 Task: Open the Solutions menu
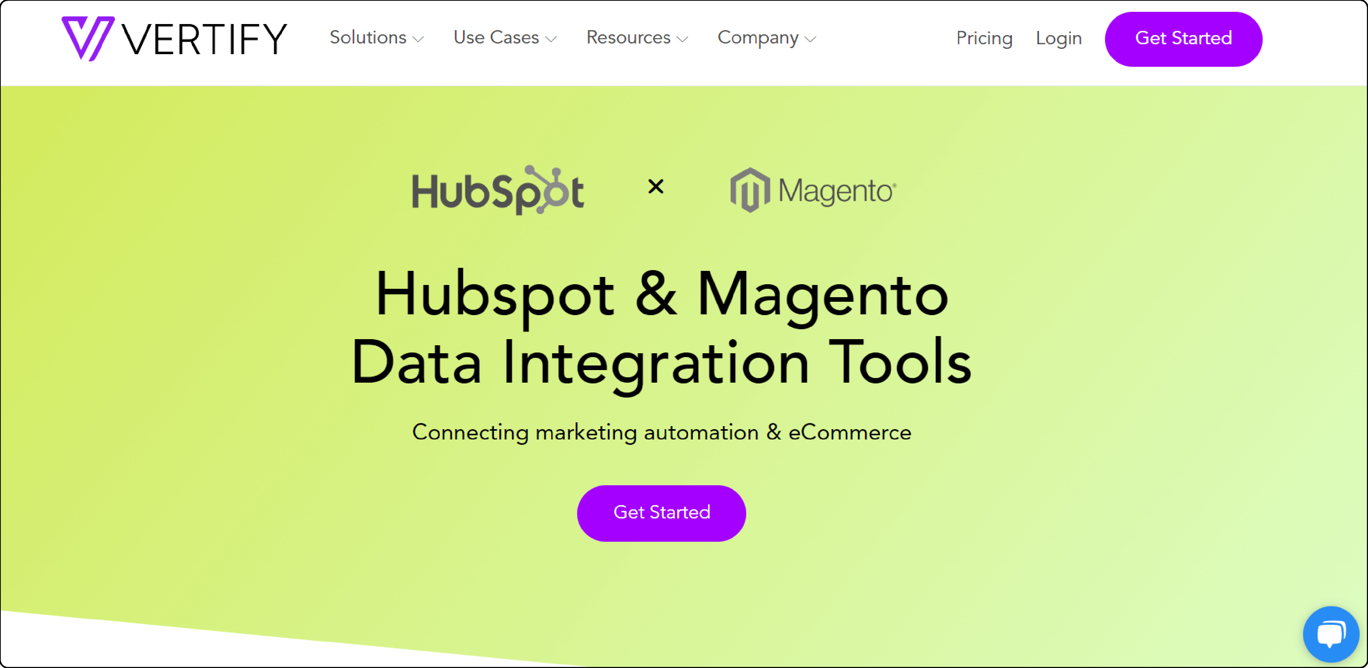[x=376, y=38]
